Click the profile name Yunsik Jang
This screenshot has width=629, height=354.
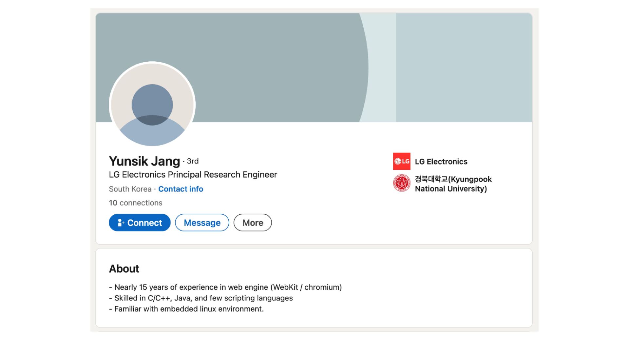point(144,161)
